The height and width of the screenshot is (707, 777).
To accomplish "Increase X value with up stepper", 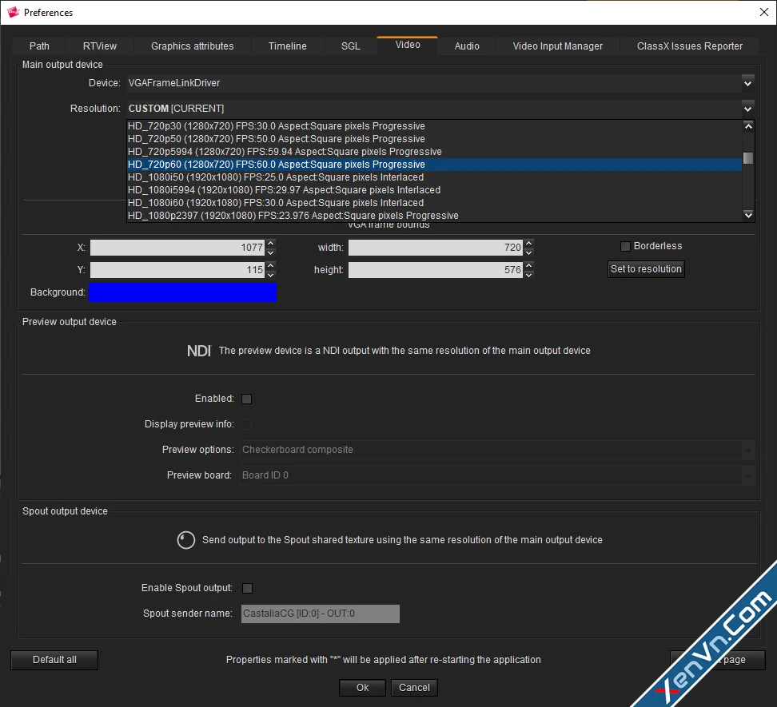I will click(x=270, y=243).
